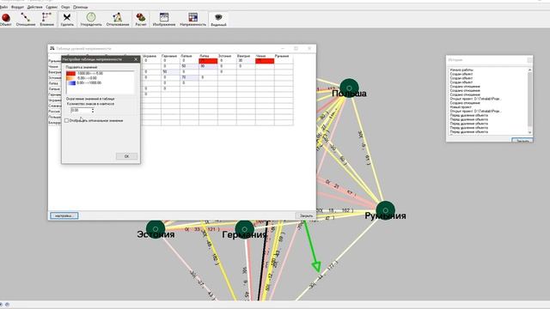Click the blue highlight color swatch
550x309 pixels.
pos(71,83)
